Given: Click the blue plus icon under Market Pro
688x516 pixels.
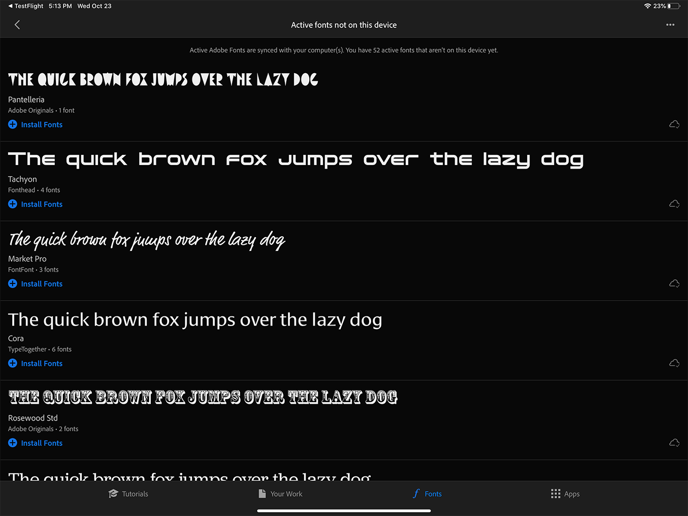Looking at the screenshot, I should (13, 284).
